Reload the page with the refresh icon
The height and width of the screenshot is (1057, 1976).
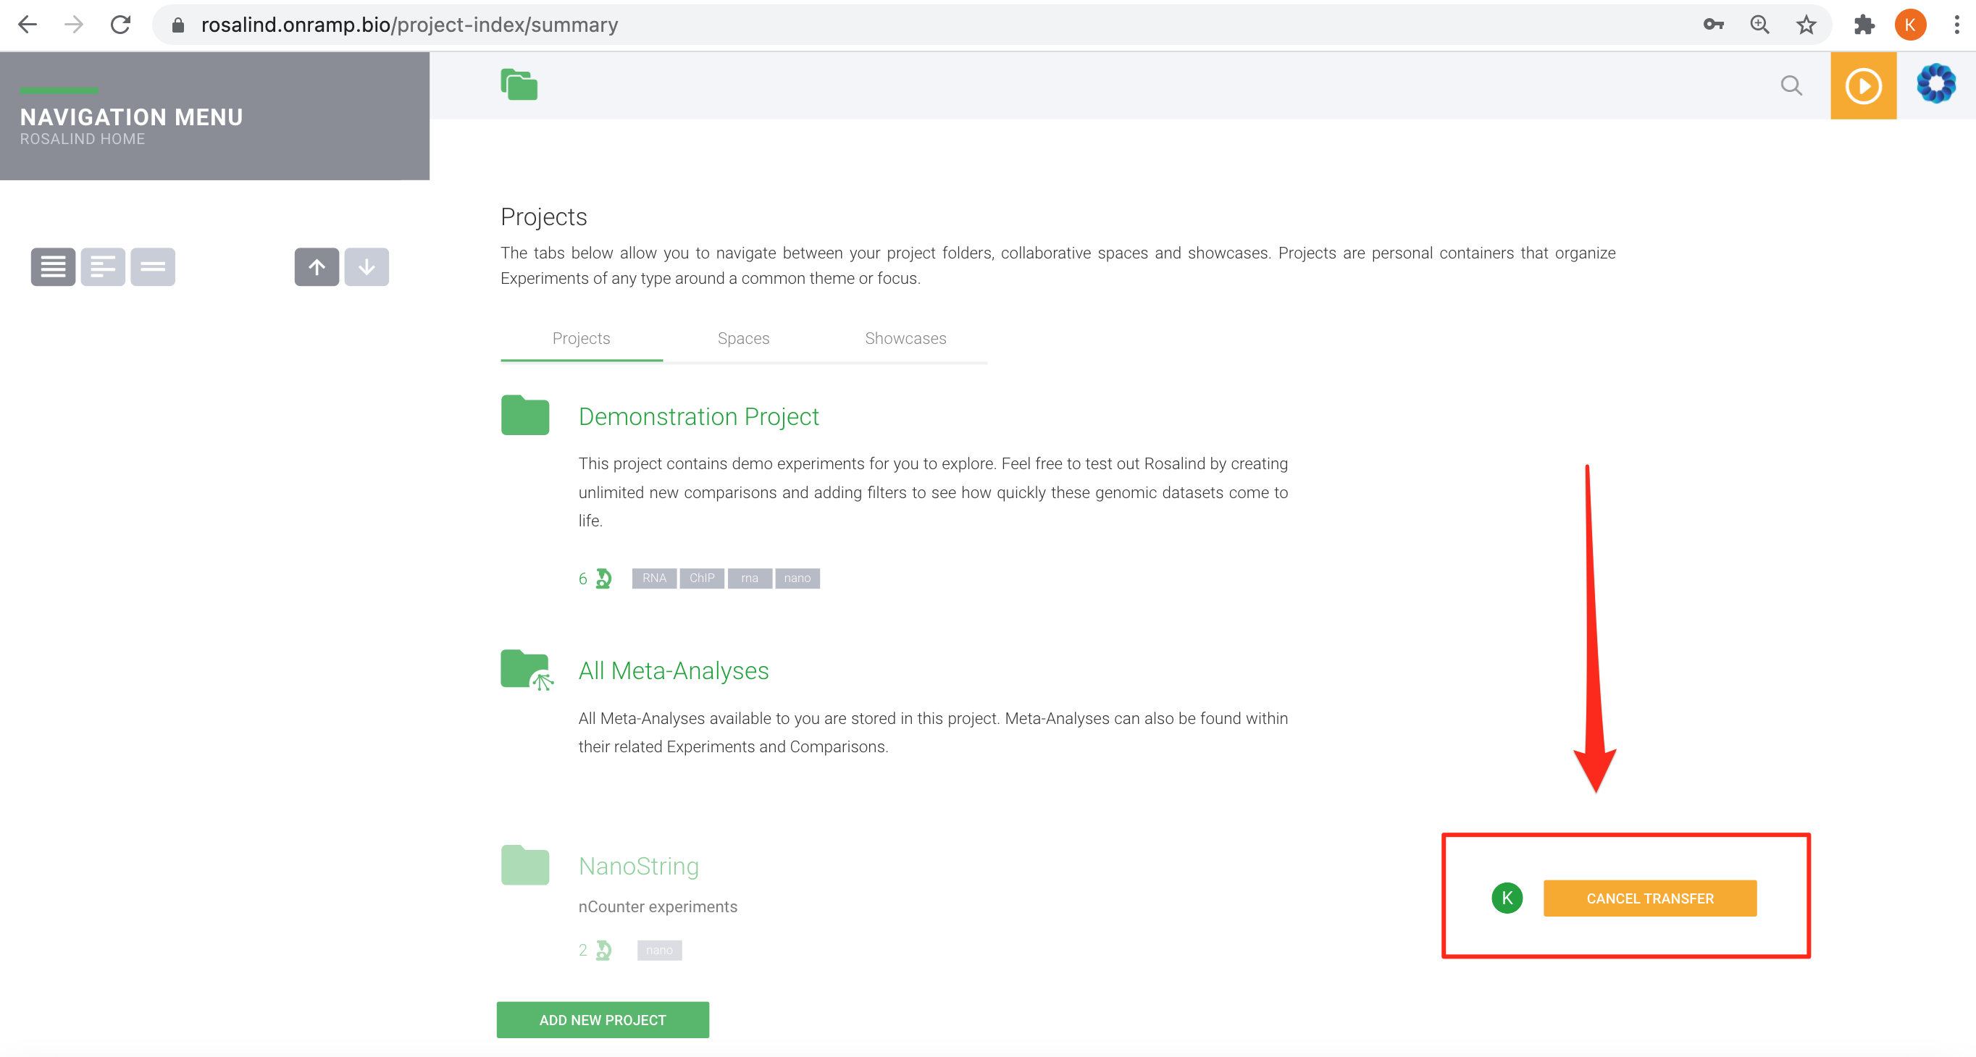tap(120, 25)
